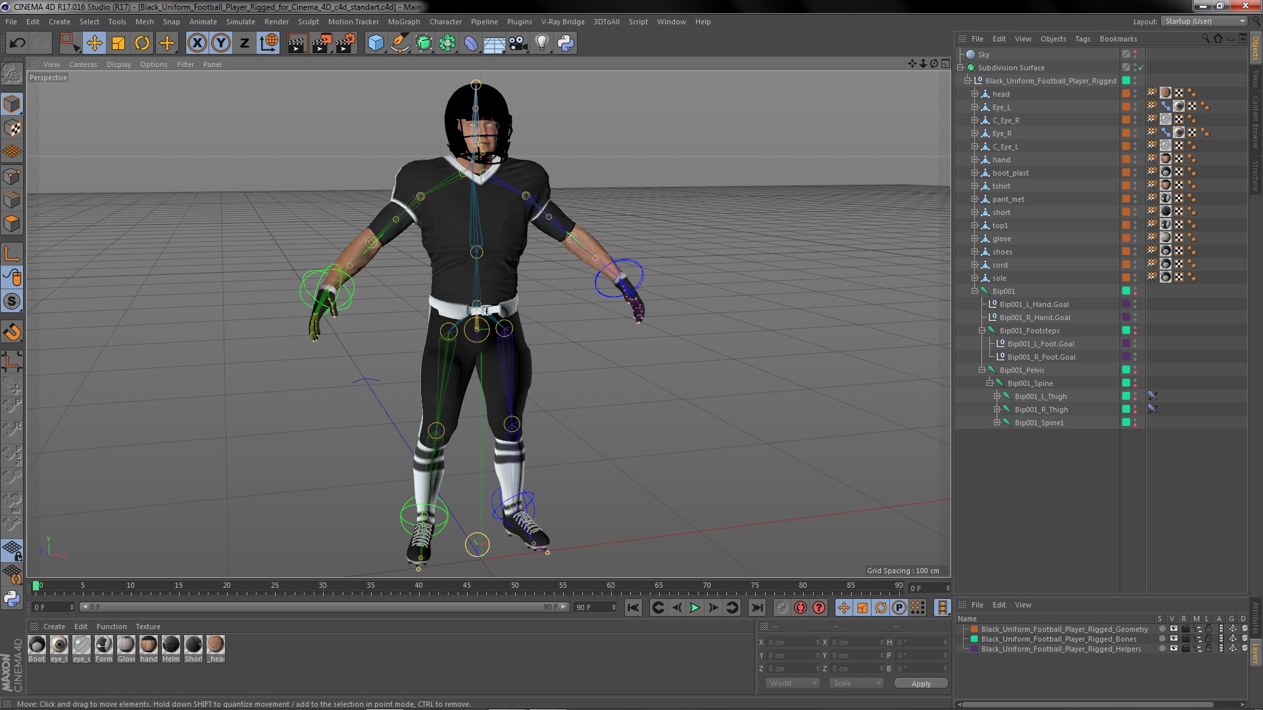The width and height of the screenshot is (1263, 710).
Task: Collapse the Bip001 hierarchy
Action: click(x=975, y=291)
